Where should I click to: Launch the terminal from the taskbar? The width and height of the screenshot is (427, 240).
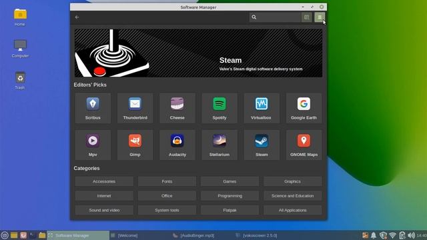(33, 235)
